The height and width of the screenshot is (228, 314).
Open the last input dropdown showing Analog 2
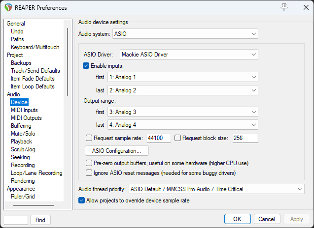[x=182, y=90]
